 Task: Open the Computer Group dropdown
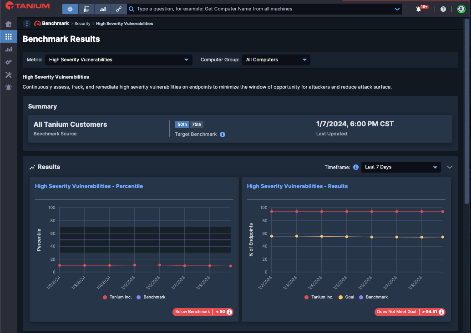[276, 60]
